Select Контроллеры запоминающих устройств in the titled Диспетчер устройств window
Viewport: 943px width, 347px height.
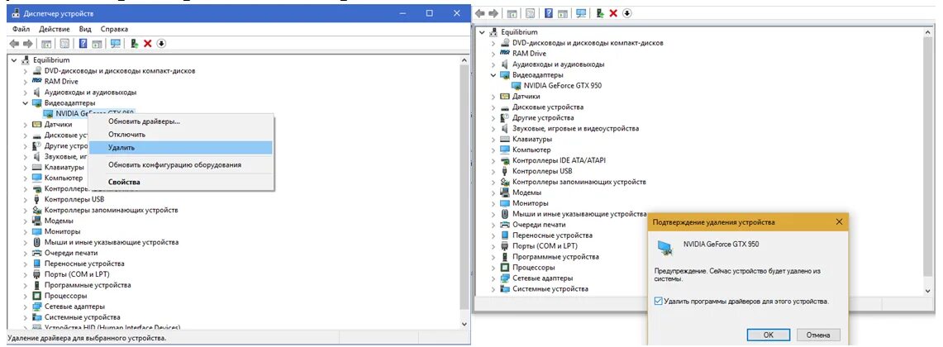112,210
